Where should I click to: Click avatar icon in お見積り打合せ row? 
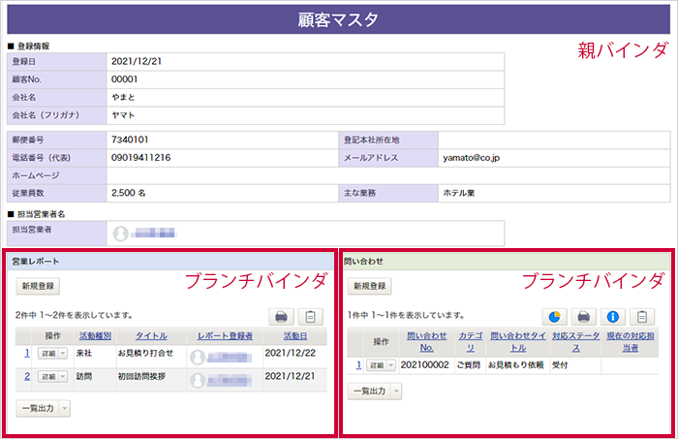[x=198, y=358]
